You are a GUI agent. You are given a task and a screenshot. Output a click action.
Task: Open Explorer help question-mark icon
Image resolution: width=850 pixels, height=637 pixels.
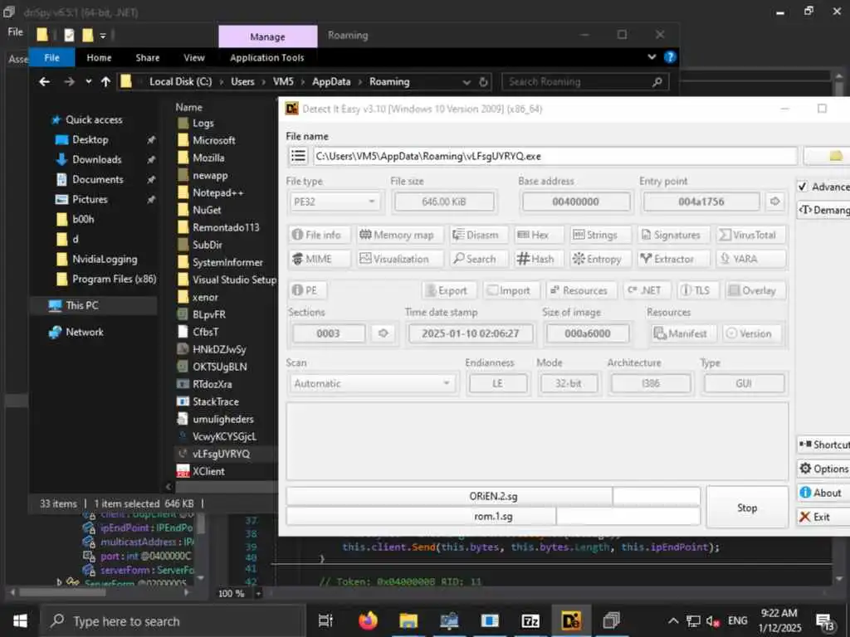[670, 57]
